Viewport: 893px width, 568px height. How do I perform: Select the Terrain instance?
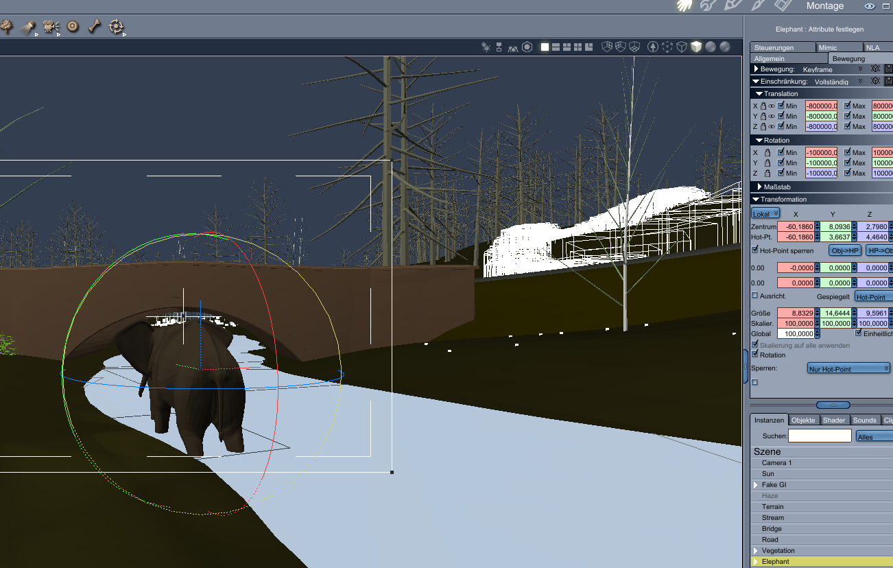tap(822, 507)
